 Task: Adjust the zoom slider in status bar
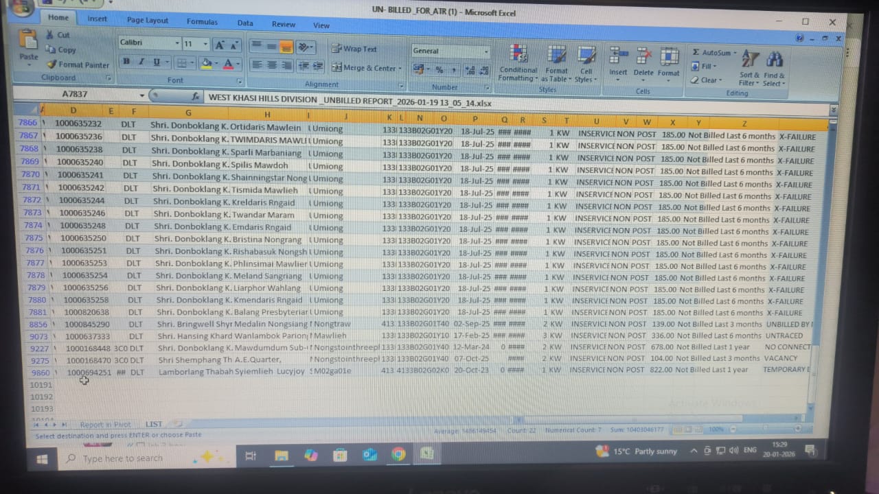[x=766, y=429]
